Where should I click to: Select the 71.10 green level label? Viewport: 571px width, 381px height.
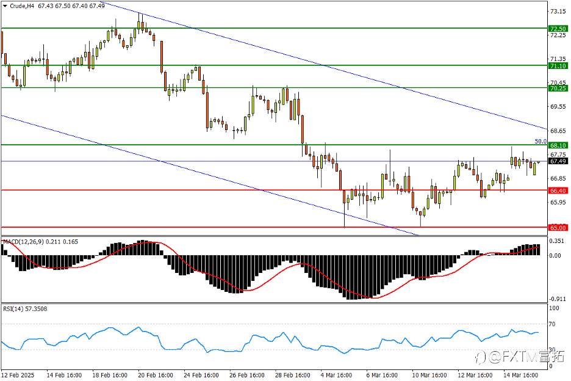click(x=558, y=65)
